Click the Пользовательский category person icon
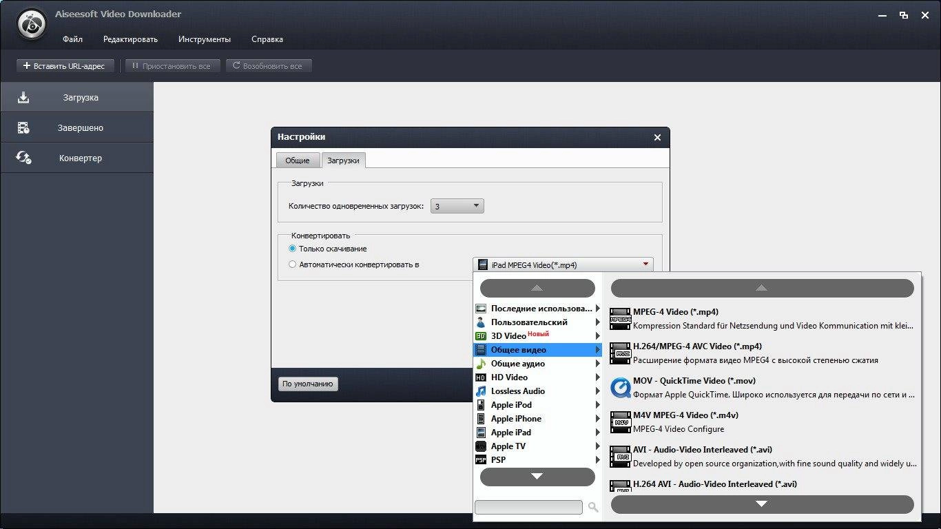The image size is (941, 529). point(481,322)
